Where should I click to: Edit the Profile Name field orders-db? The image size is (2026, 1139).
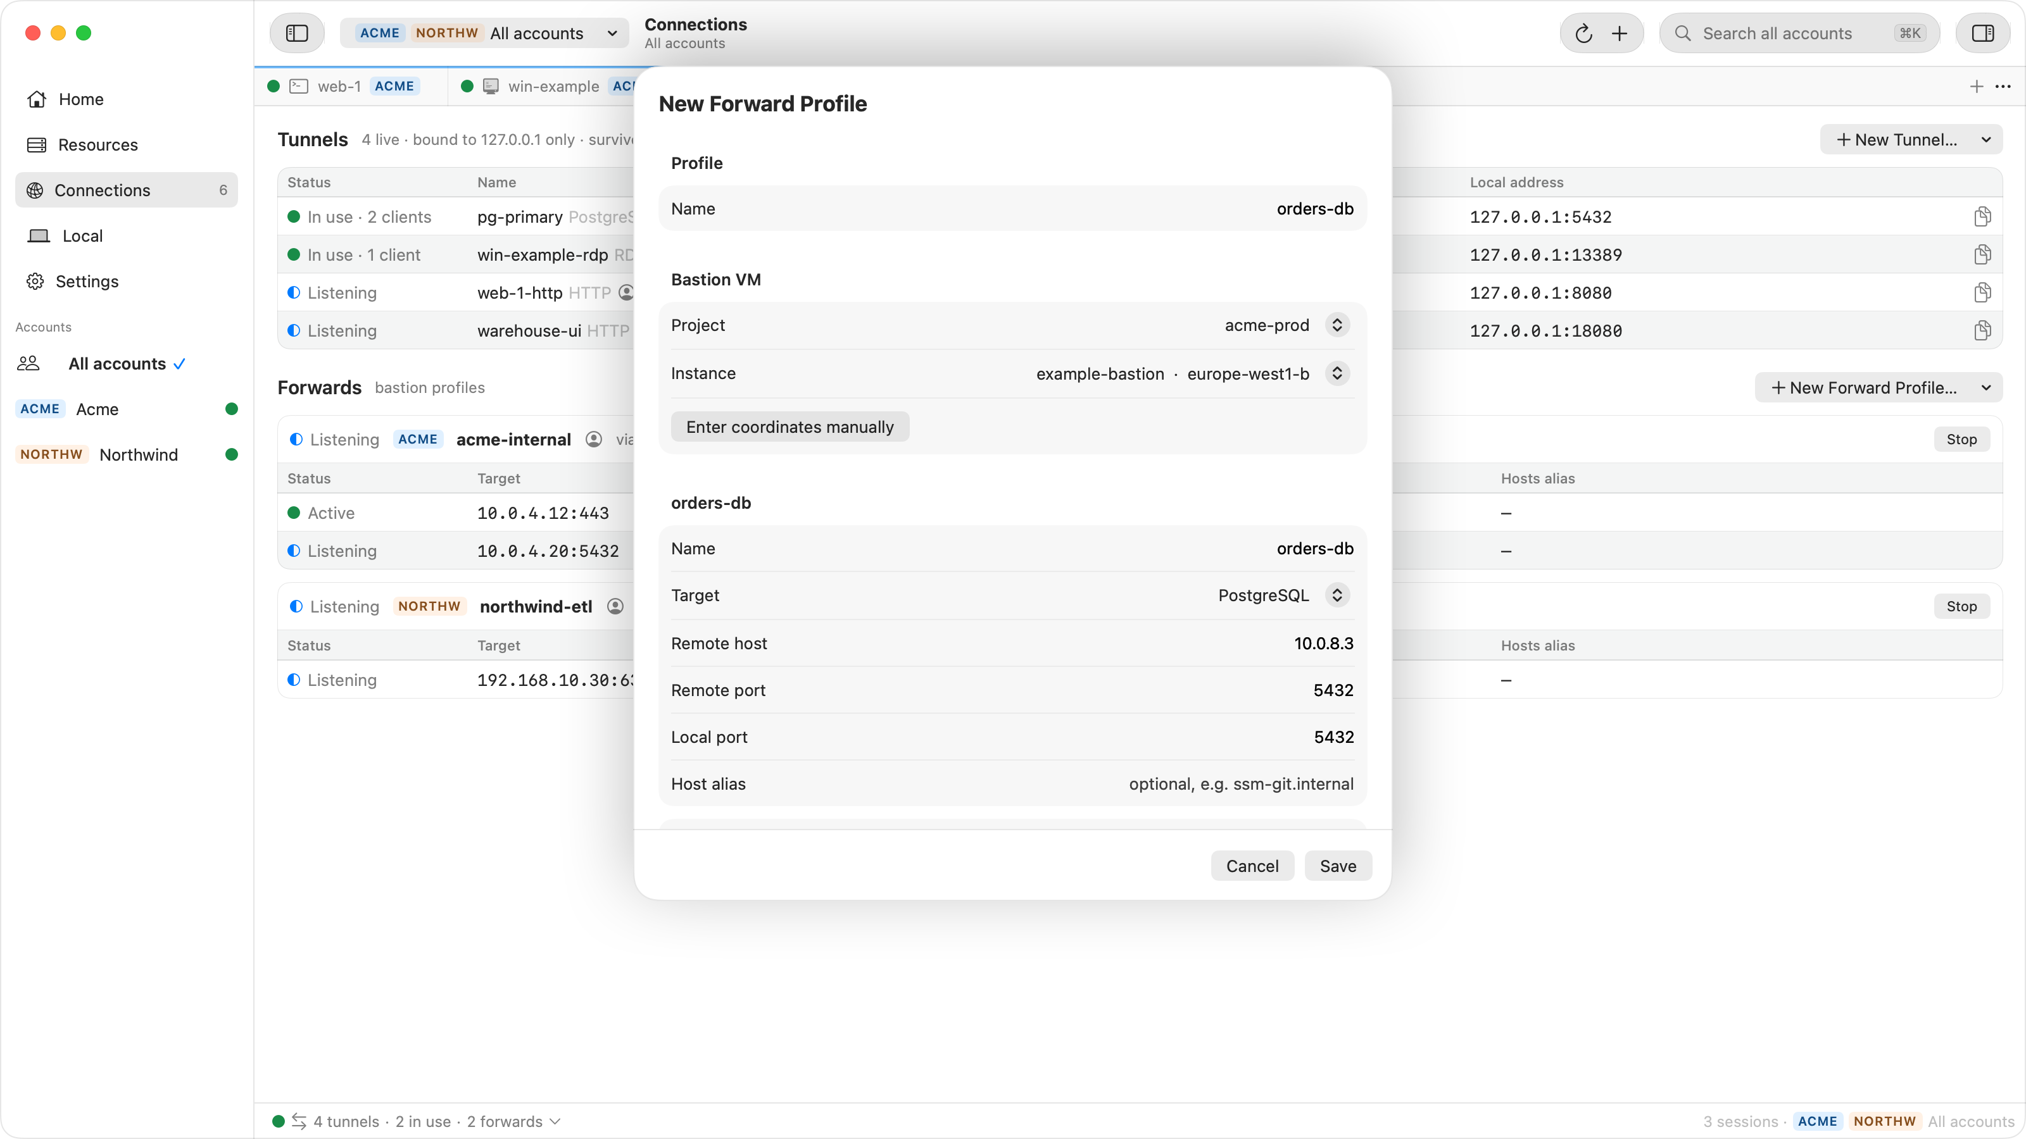pyautogui.click(x=1012, y=209)
